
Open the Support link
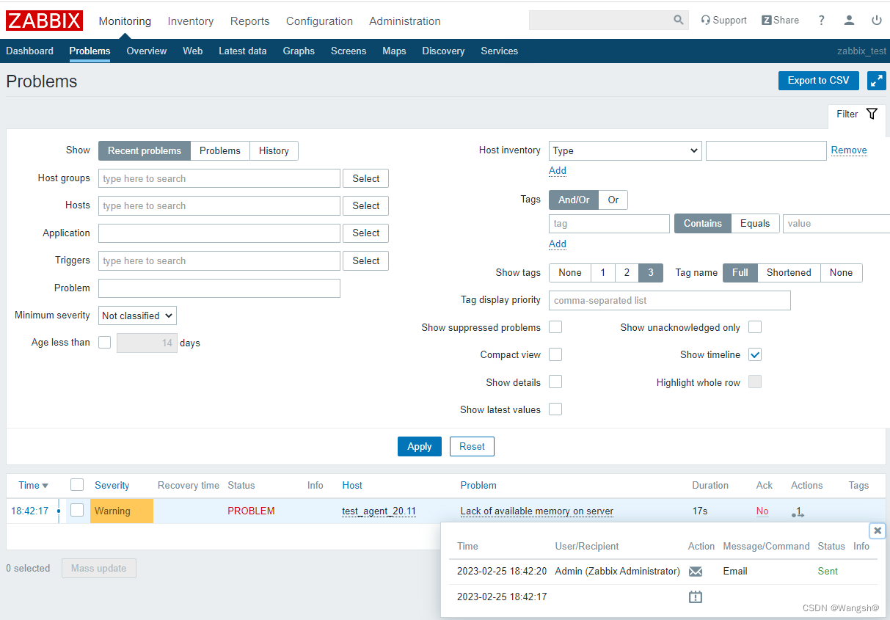click(x=723, y=21)
